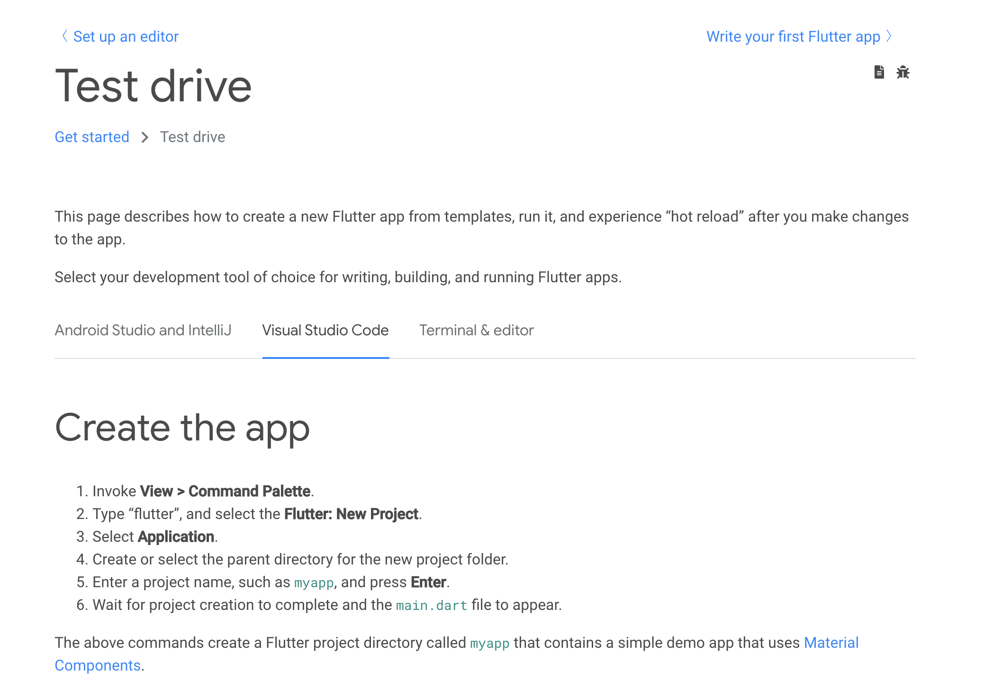Click the breadcrumb chevron separator
Screen dimensions: 993x680
coord(145,137)
